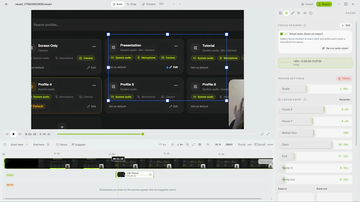This screenshot has height=202, width=360.
Task: Switch to Auto mode
Action: click(x=117, y=4)
